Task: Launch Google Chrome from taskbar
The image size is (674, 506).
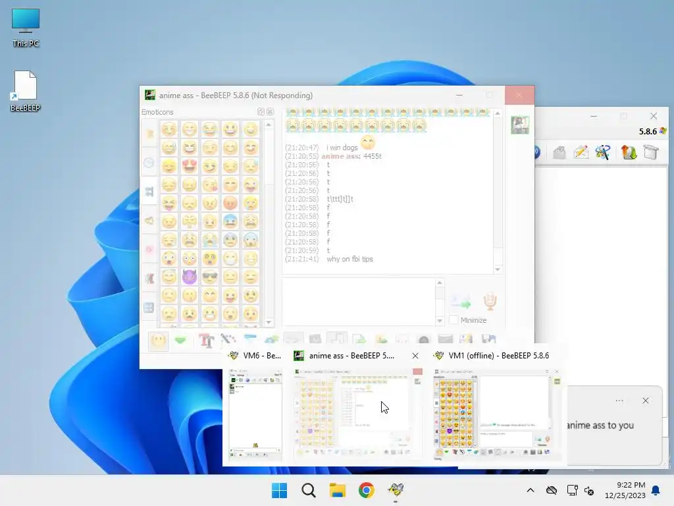Action: pos(366,490)
